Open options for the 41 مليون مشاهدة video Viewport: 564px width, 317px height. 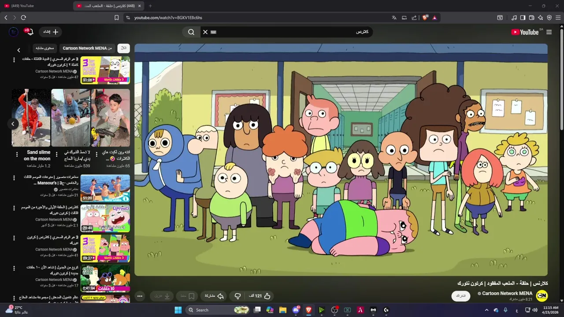point(14,238)
